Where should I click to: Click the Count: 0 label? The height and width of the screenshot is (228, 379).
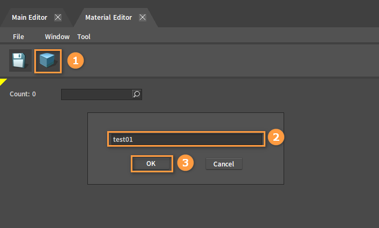point(23,94)
